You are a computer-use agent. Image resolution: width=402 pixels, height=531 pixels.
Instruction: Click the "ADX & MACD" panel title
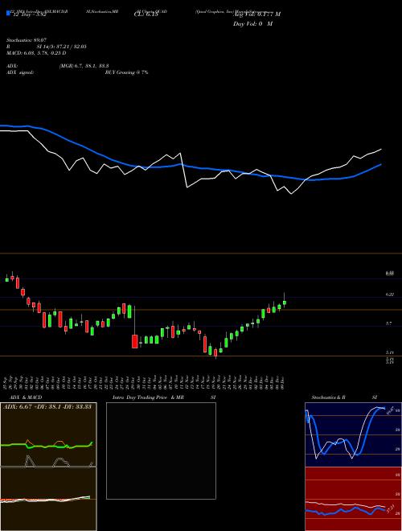(26, 397)
